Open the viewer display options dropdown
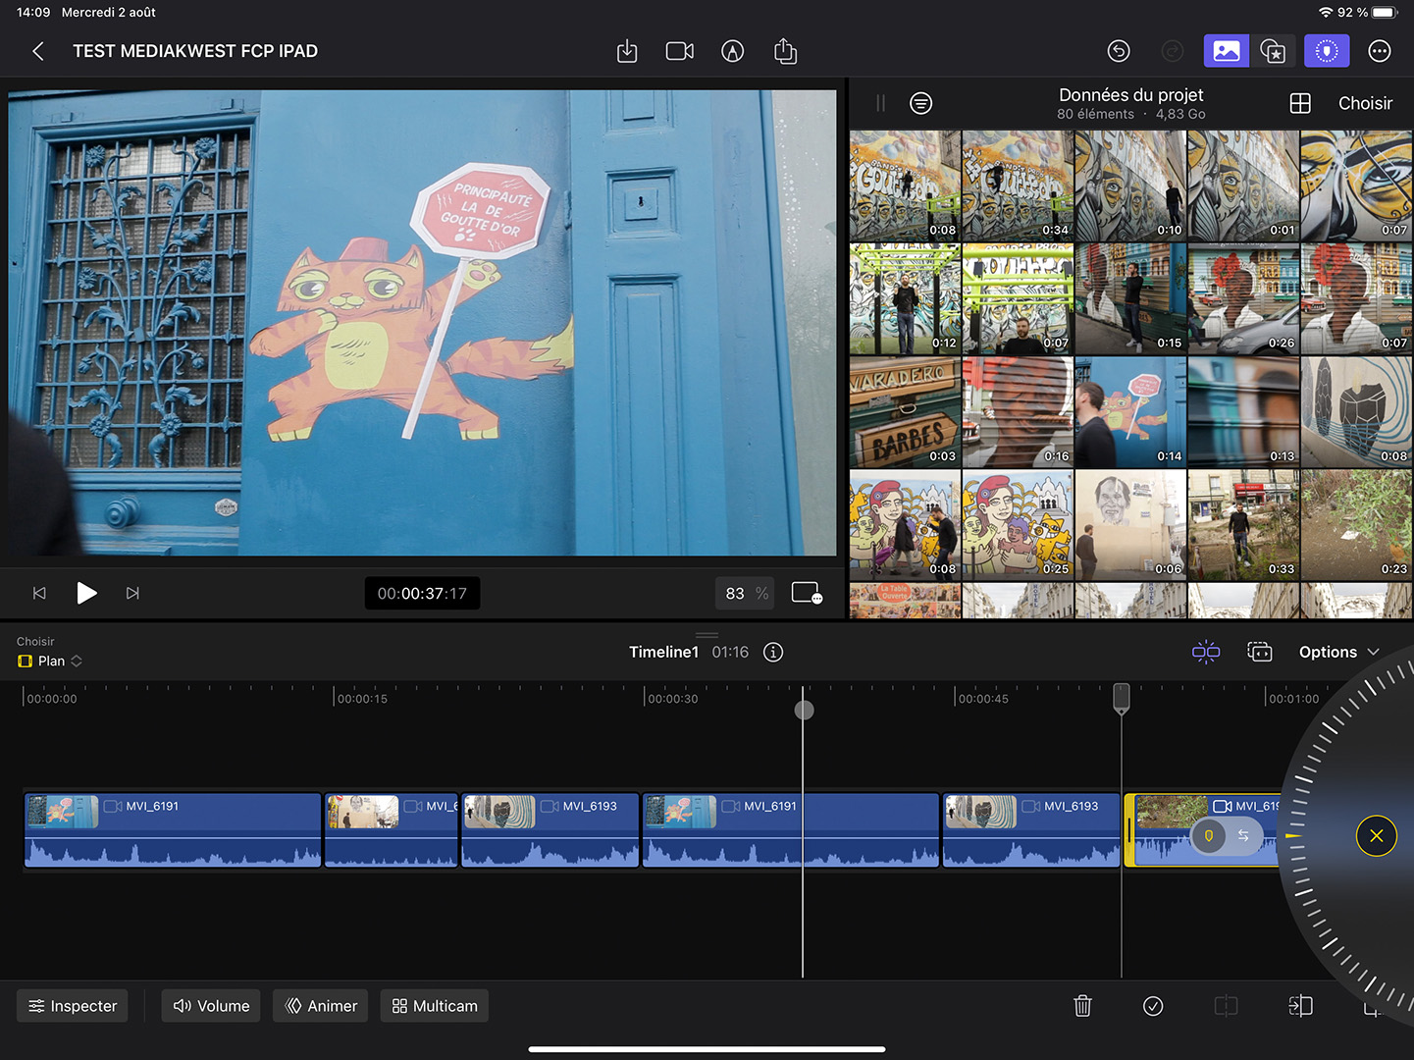 point(806,593)
